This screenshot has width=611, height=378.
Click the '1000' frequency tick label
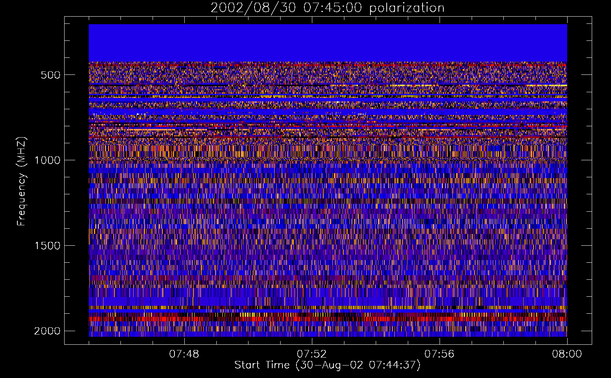pos(47,160)
